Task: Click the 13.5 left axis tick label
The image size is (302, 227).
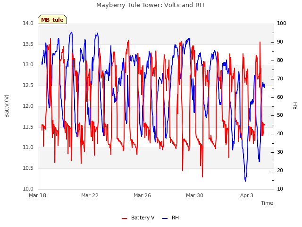Action: pyautogui.click(x=28, y=44)
